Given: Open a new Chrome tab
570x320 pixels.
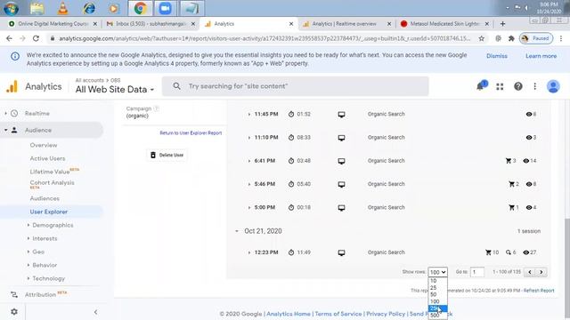Looking at the screenshot, I should click(502, 24).
